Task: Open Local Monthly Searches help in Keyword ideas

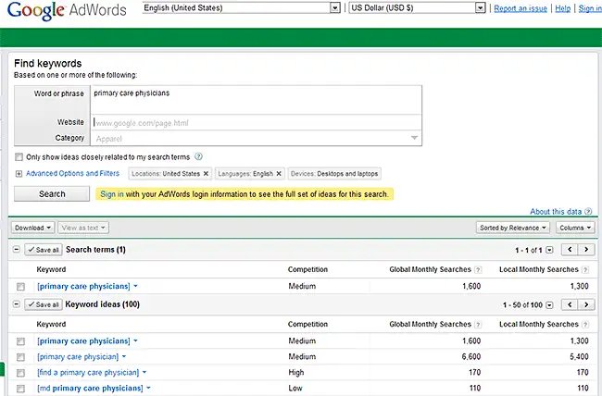Action: click(x=585, y=325)
